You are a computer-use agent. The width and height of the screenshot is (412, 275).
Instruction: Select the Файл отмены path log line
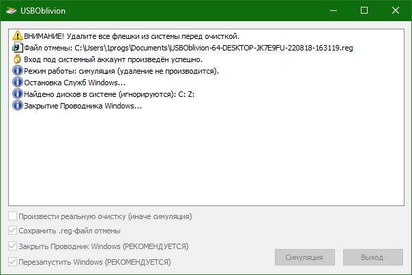click(188, 48)
